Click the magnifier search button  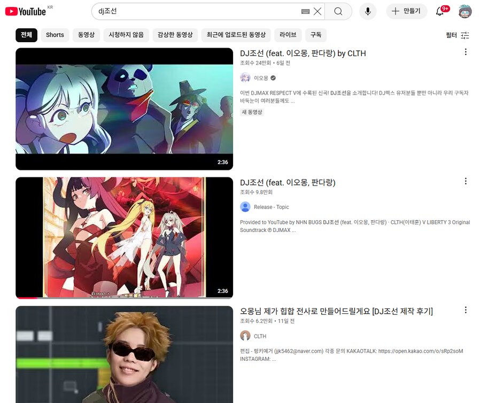pyautogui.click(x=338, y=11)
